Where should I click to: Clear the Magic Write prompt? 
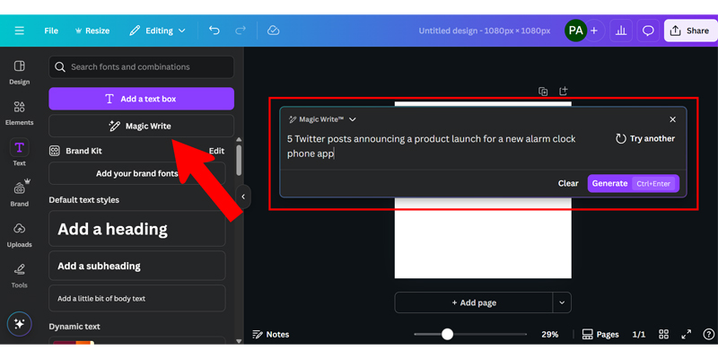tap(568, 183)
